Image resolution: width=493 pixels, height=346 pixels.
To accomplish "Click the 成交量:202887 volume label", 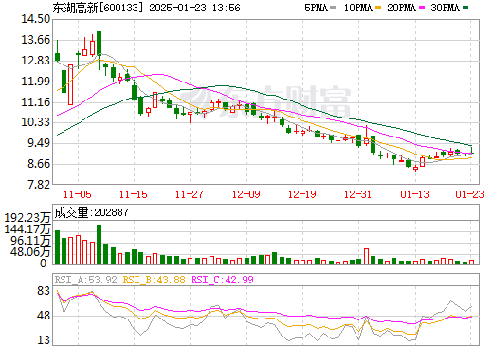I will [x=92, y=212].
